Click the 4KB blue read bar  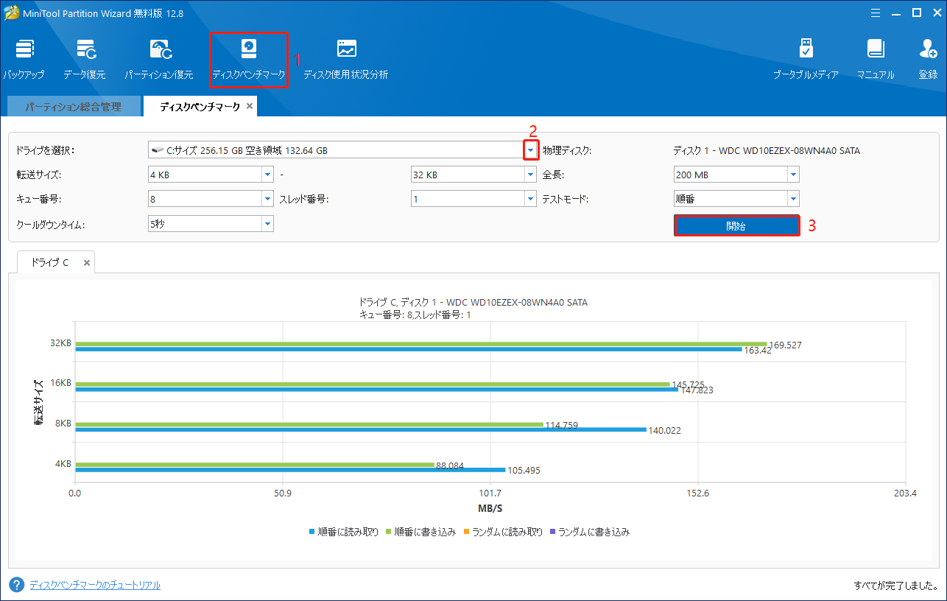[291, 469]
